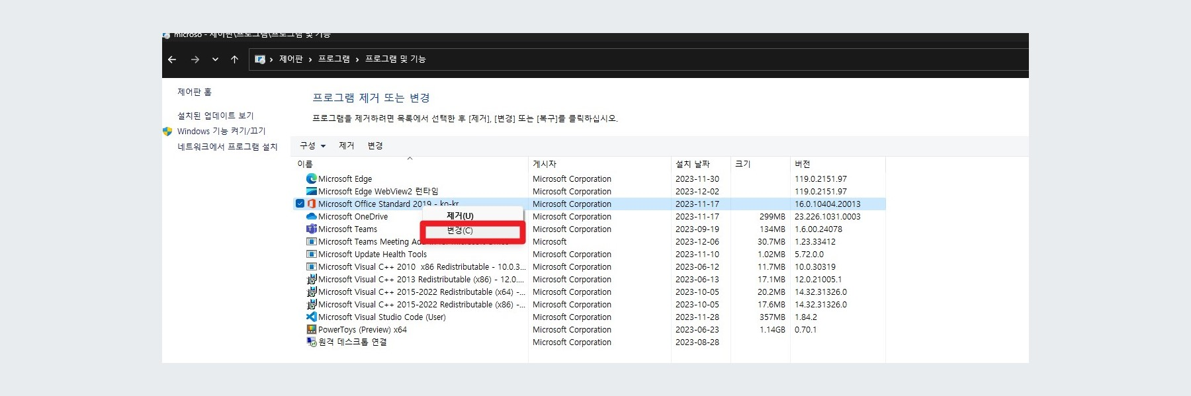The width and height of the screenshot is (1191, 396).
Task: Select Microsoft Visual Studio Code icon
Action: [312, 317]
